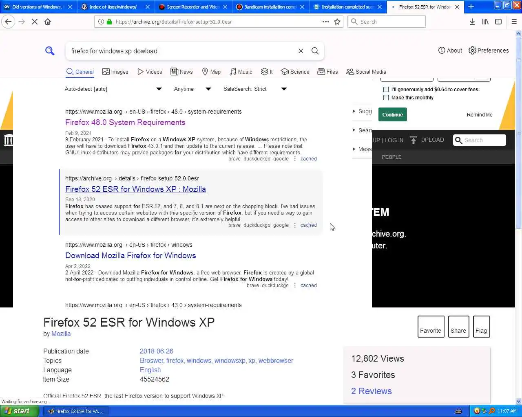Go back using the browser back arrow
This screenshot has width=522, height=417.
click(8, 22)
